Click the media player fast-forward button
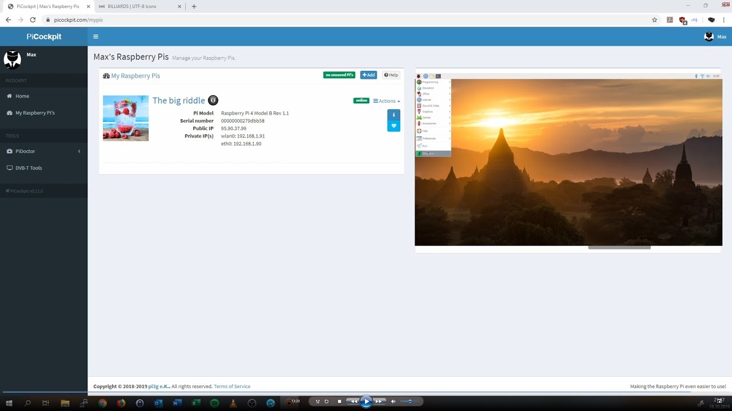 point(379,401)
